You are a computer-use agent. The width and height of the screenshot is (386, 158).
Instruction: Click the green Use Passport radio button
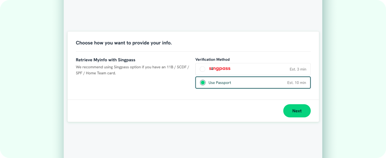tap(203, 83)
